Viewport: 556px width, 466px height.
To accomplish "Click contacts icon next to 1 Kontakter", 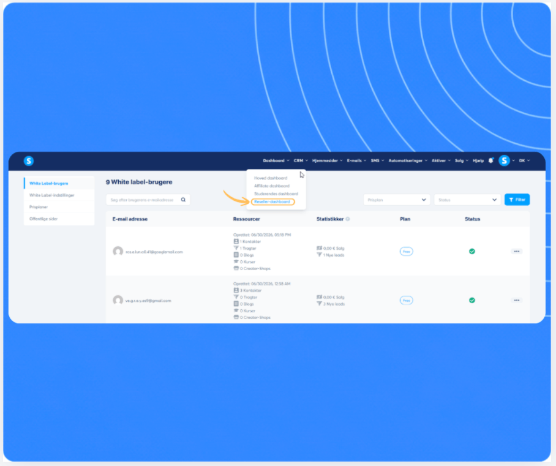I will point(236,241).
